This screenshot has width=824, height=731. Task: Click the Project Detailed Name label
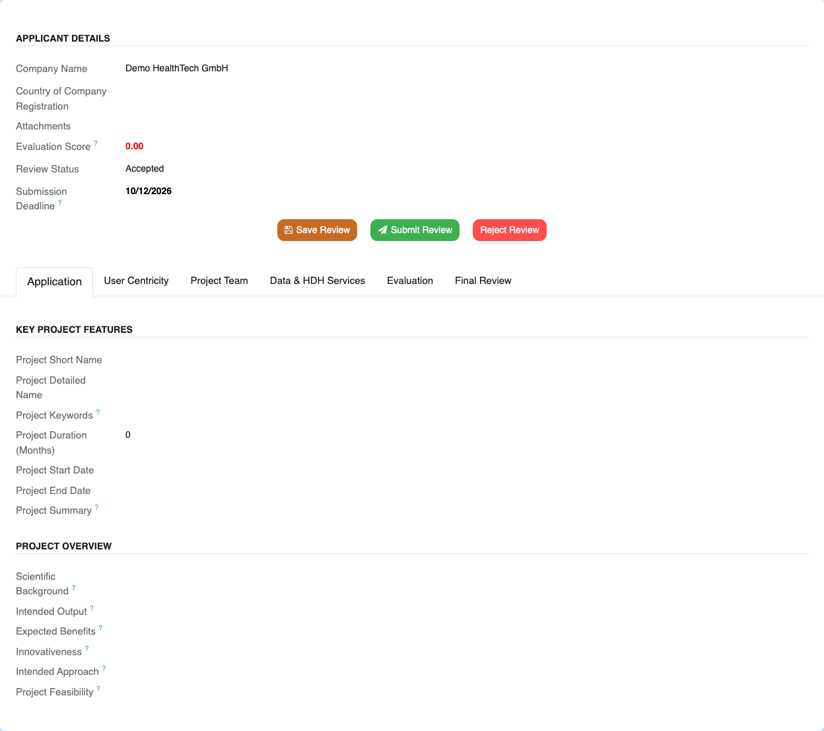click(x=51, y=388)
